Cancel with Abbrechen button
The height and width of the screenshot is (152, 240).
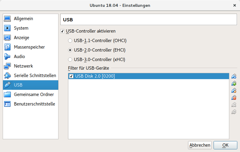[x=200, y=145]
